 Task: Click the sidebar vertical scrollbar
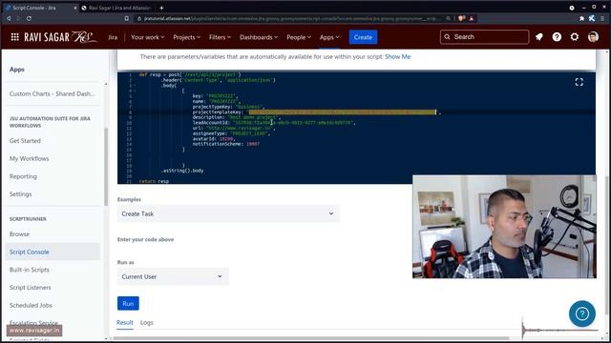coord(106,167)
